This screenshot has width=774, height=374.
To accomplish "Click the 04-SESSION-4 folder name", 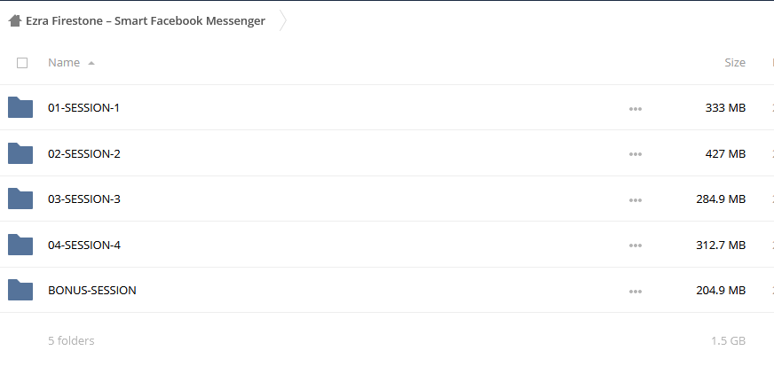I will click(x=84, y=245).
